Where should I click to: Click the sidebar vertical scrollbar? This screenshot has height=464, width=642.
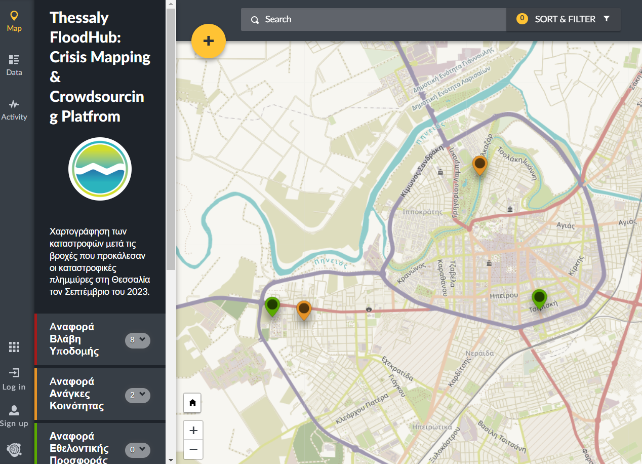tap(171, 152)
